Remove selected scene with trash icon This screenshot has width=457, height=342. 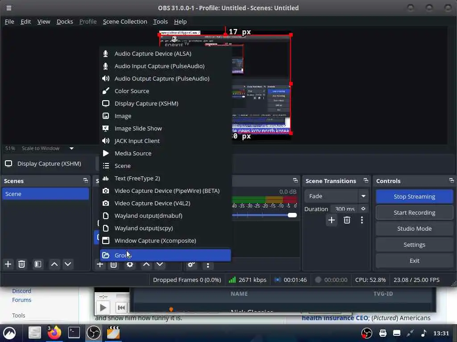pyautogui.click(x=21, y=264)
